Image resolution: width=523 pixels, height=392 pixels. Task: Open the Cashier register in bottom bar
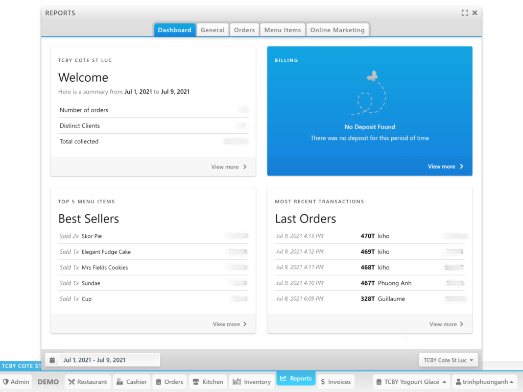click(x=131, y=382)
